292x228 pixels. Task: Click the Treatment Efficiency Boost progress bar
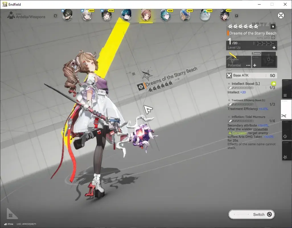pyautogui.click(x=240, y=104)
